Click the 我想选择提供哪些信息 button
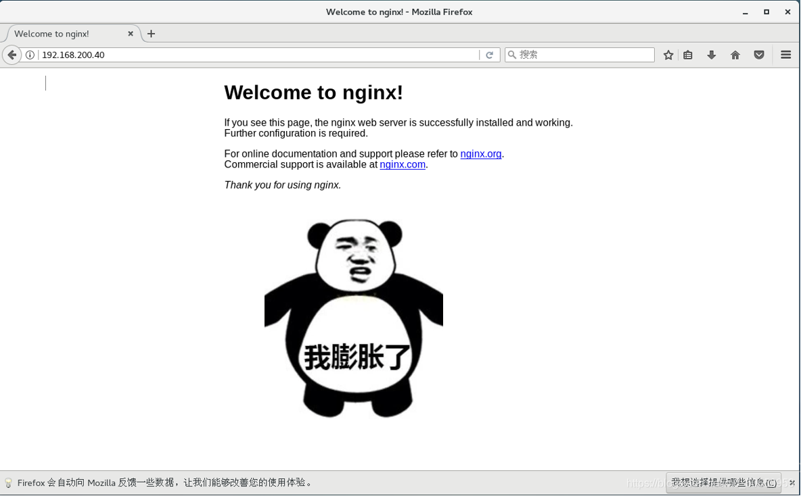Screen dimensions: 801x496 point(723,482)
